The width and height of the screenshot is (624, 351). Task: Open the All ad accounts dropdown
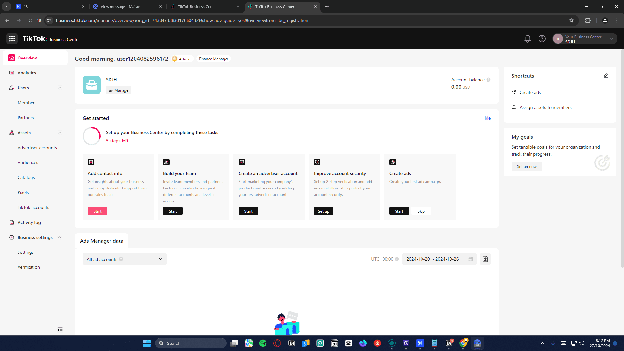[125, 259]
